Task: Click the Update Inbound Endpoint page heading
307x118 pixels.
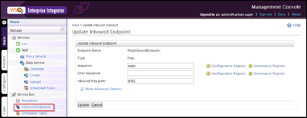Action: tap(101, 32)
